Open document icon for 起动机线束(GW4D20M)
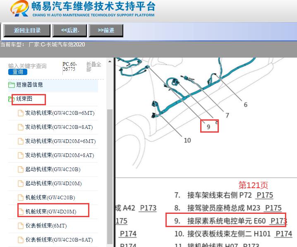 pyautogui.click(x=20, y=184)
